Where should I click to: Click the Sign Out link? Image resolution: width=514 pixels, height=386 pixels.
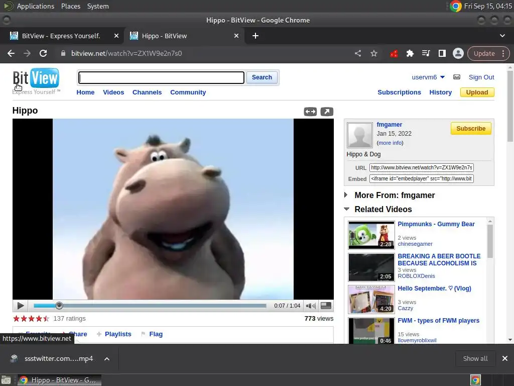pyautogui.click(x=481, y=77)
